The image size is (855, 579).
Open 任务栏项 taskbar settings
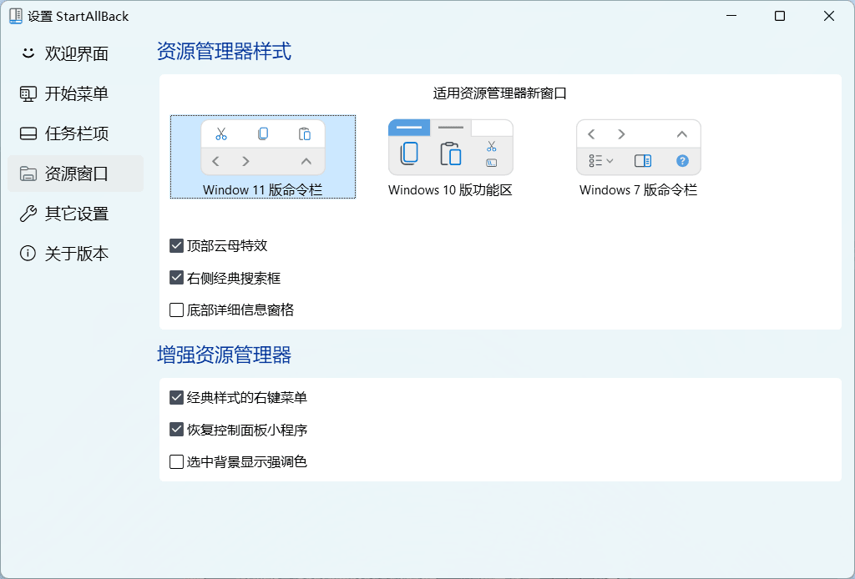coord(76,133)
